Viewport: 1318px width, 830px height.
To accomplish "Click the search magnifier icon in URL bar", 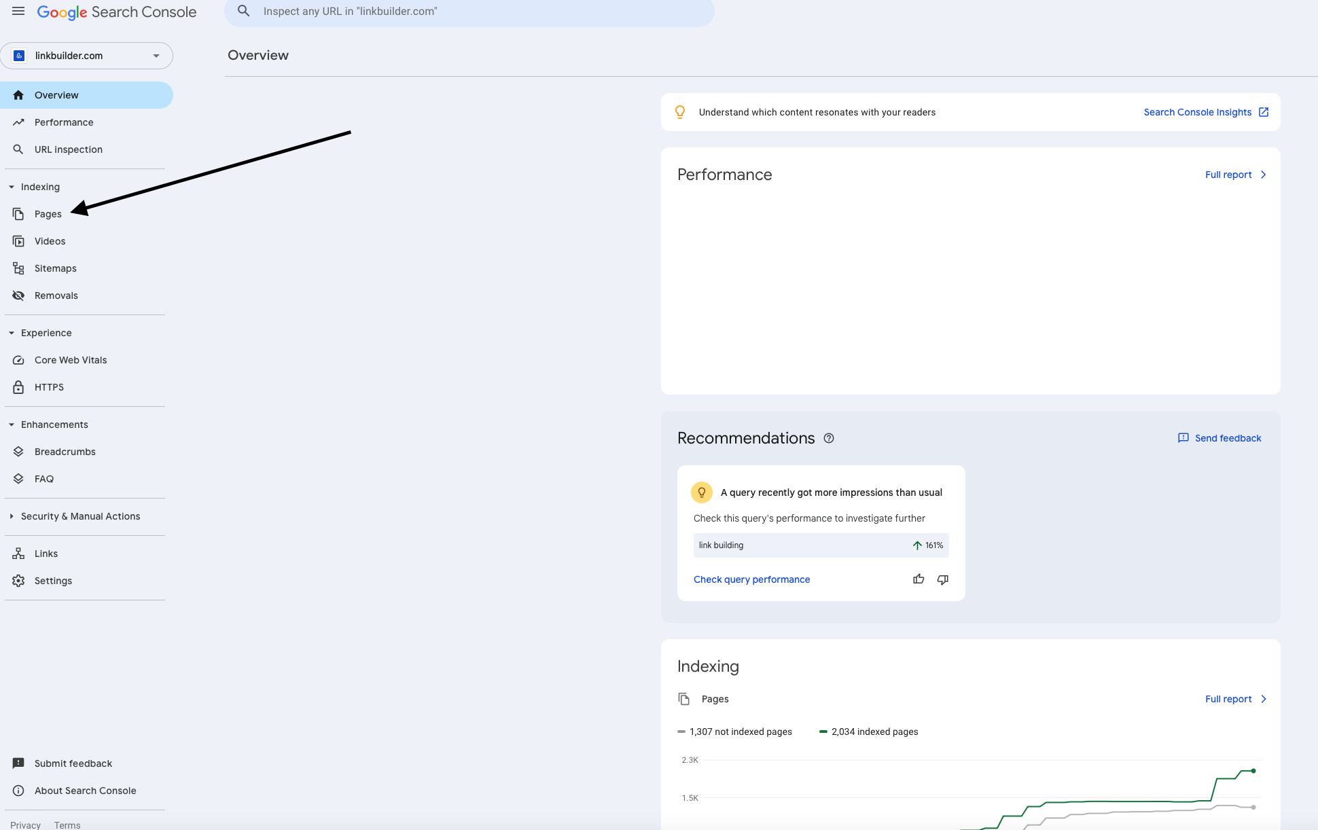I will tap(243, 11).
